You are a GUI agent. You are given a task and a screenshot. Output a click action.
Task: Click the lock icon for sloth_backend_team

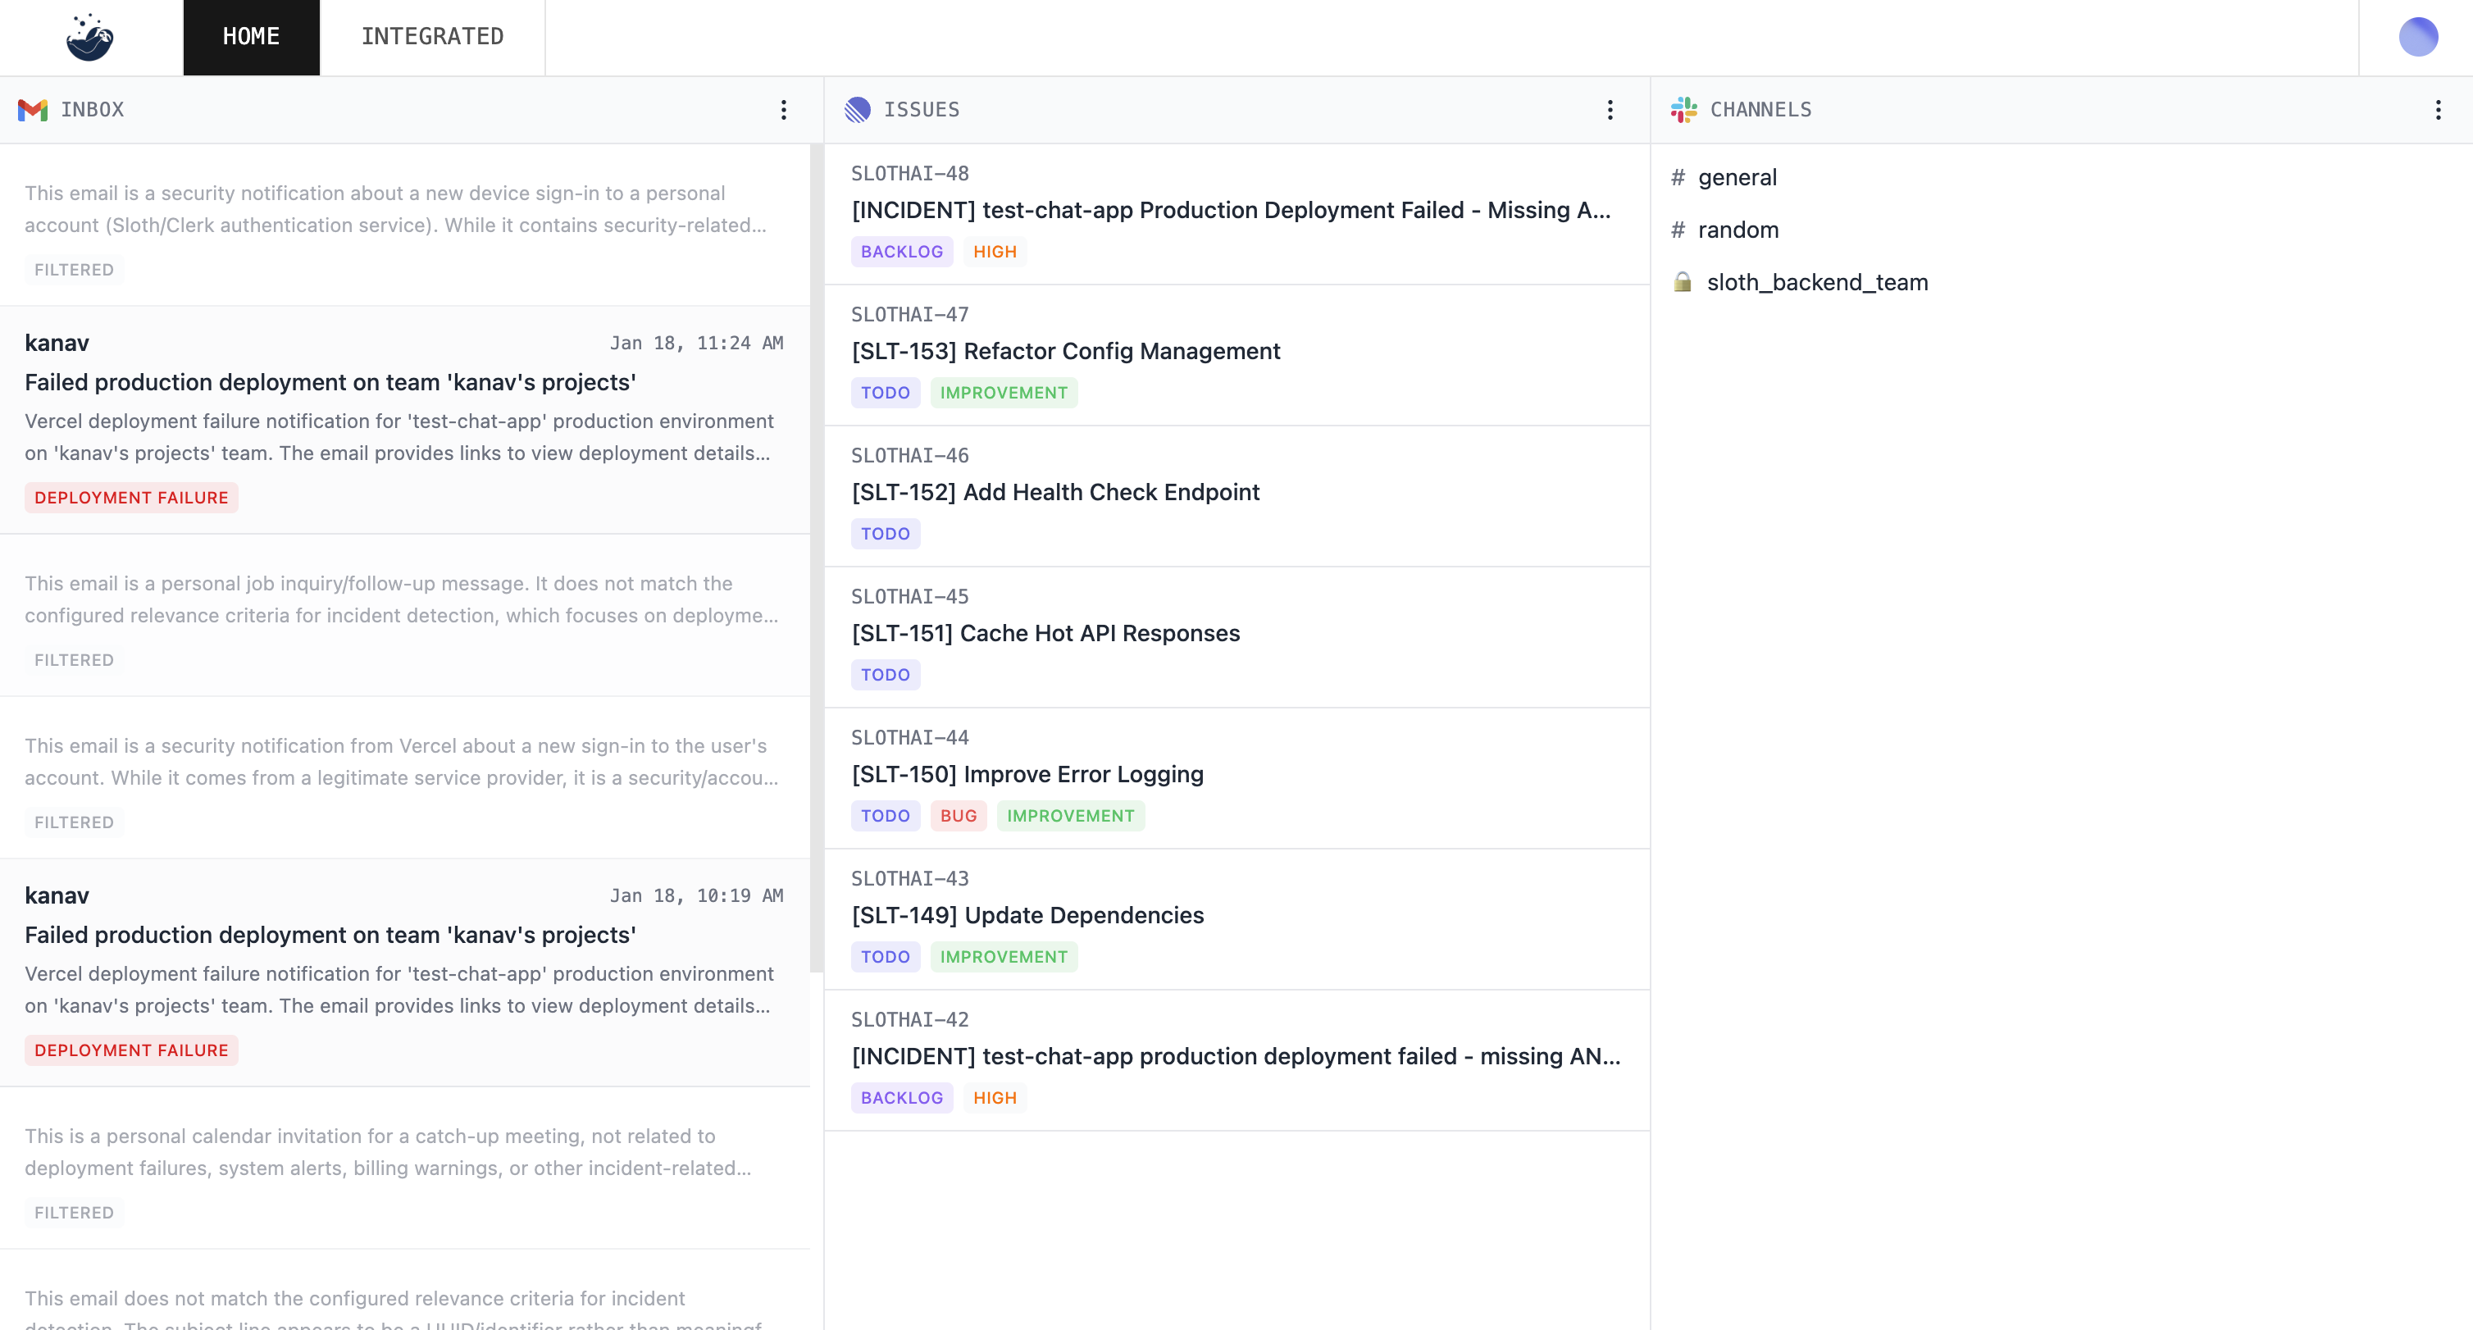point(1682,282)
